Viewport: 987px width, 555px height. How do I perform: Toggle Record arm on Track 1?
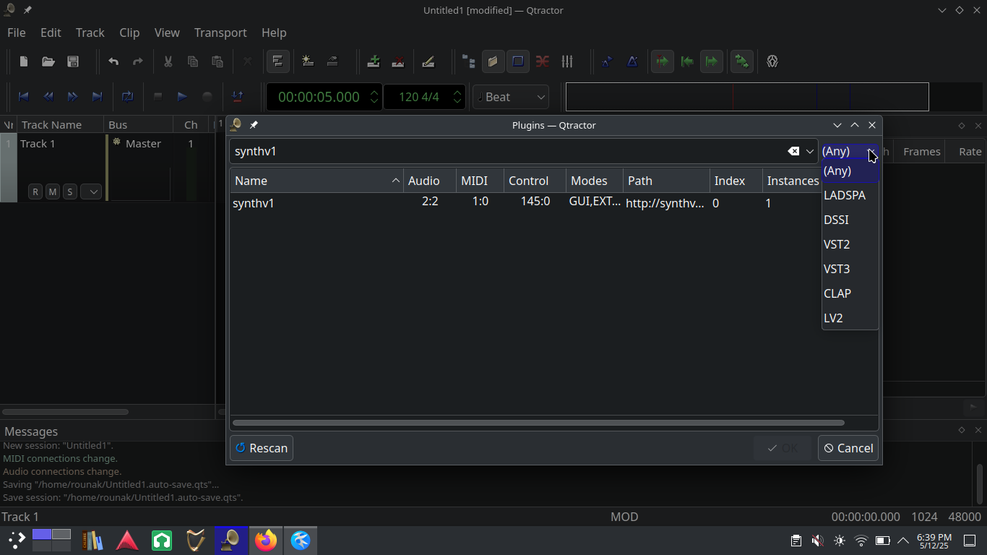tap(35, 192)
